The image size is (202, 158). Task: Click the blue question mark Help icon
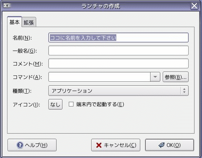tap(20, 145)
